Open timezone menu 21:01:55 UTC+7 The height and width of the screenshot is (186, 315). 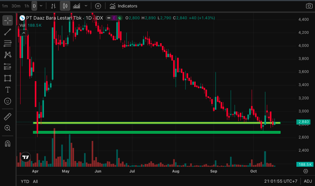281,181
